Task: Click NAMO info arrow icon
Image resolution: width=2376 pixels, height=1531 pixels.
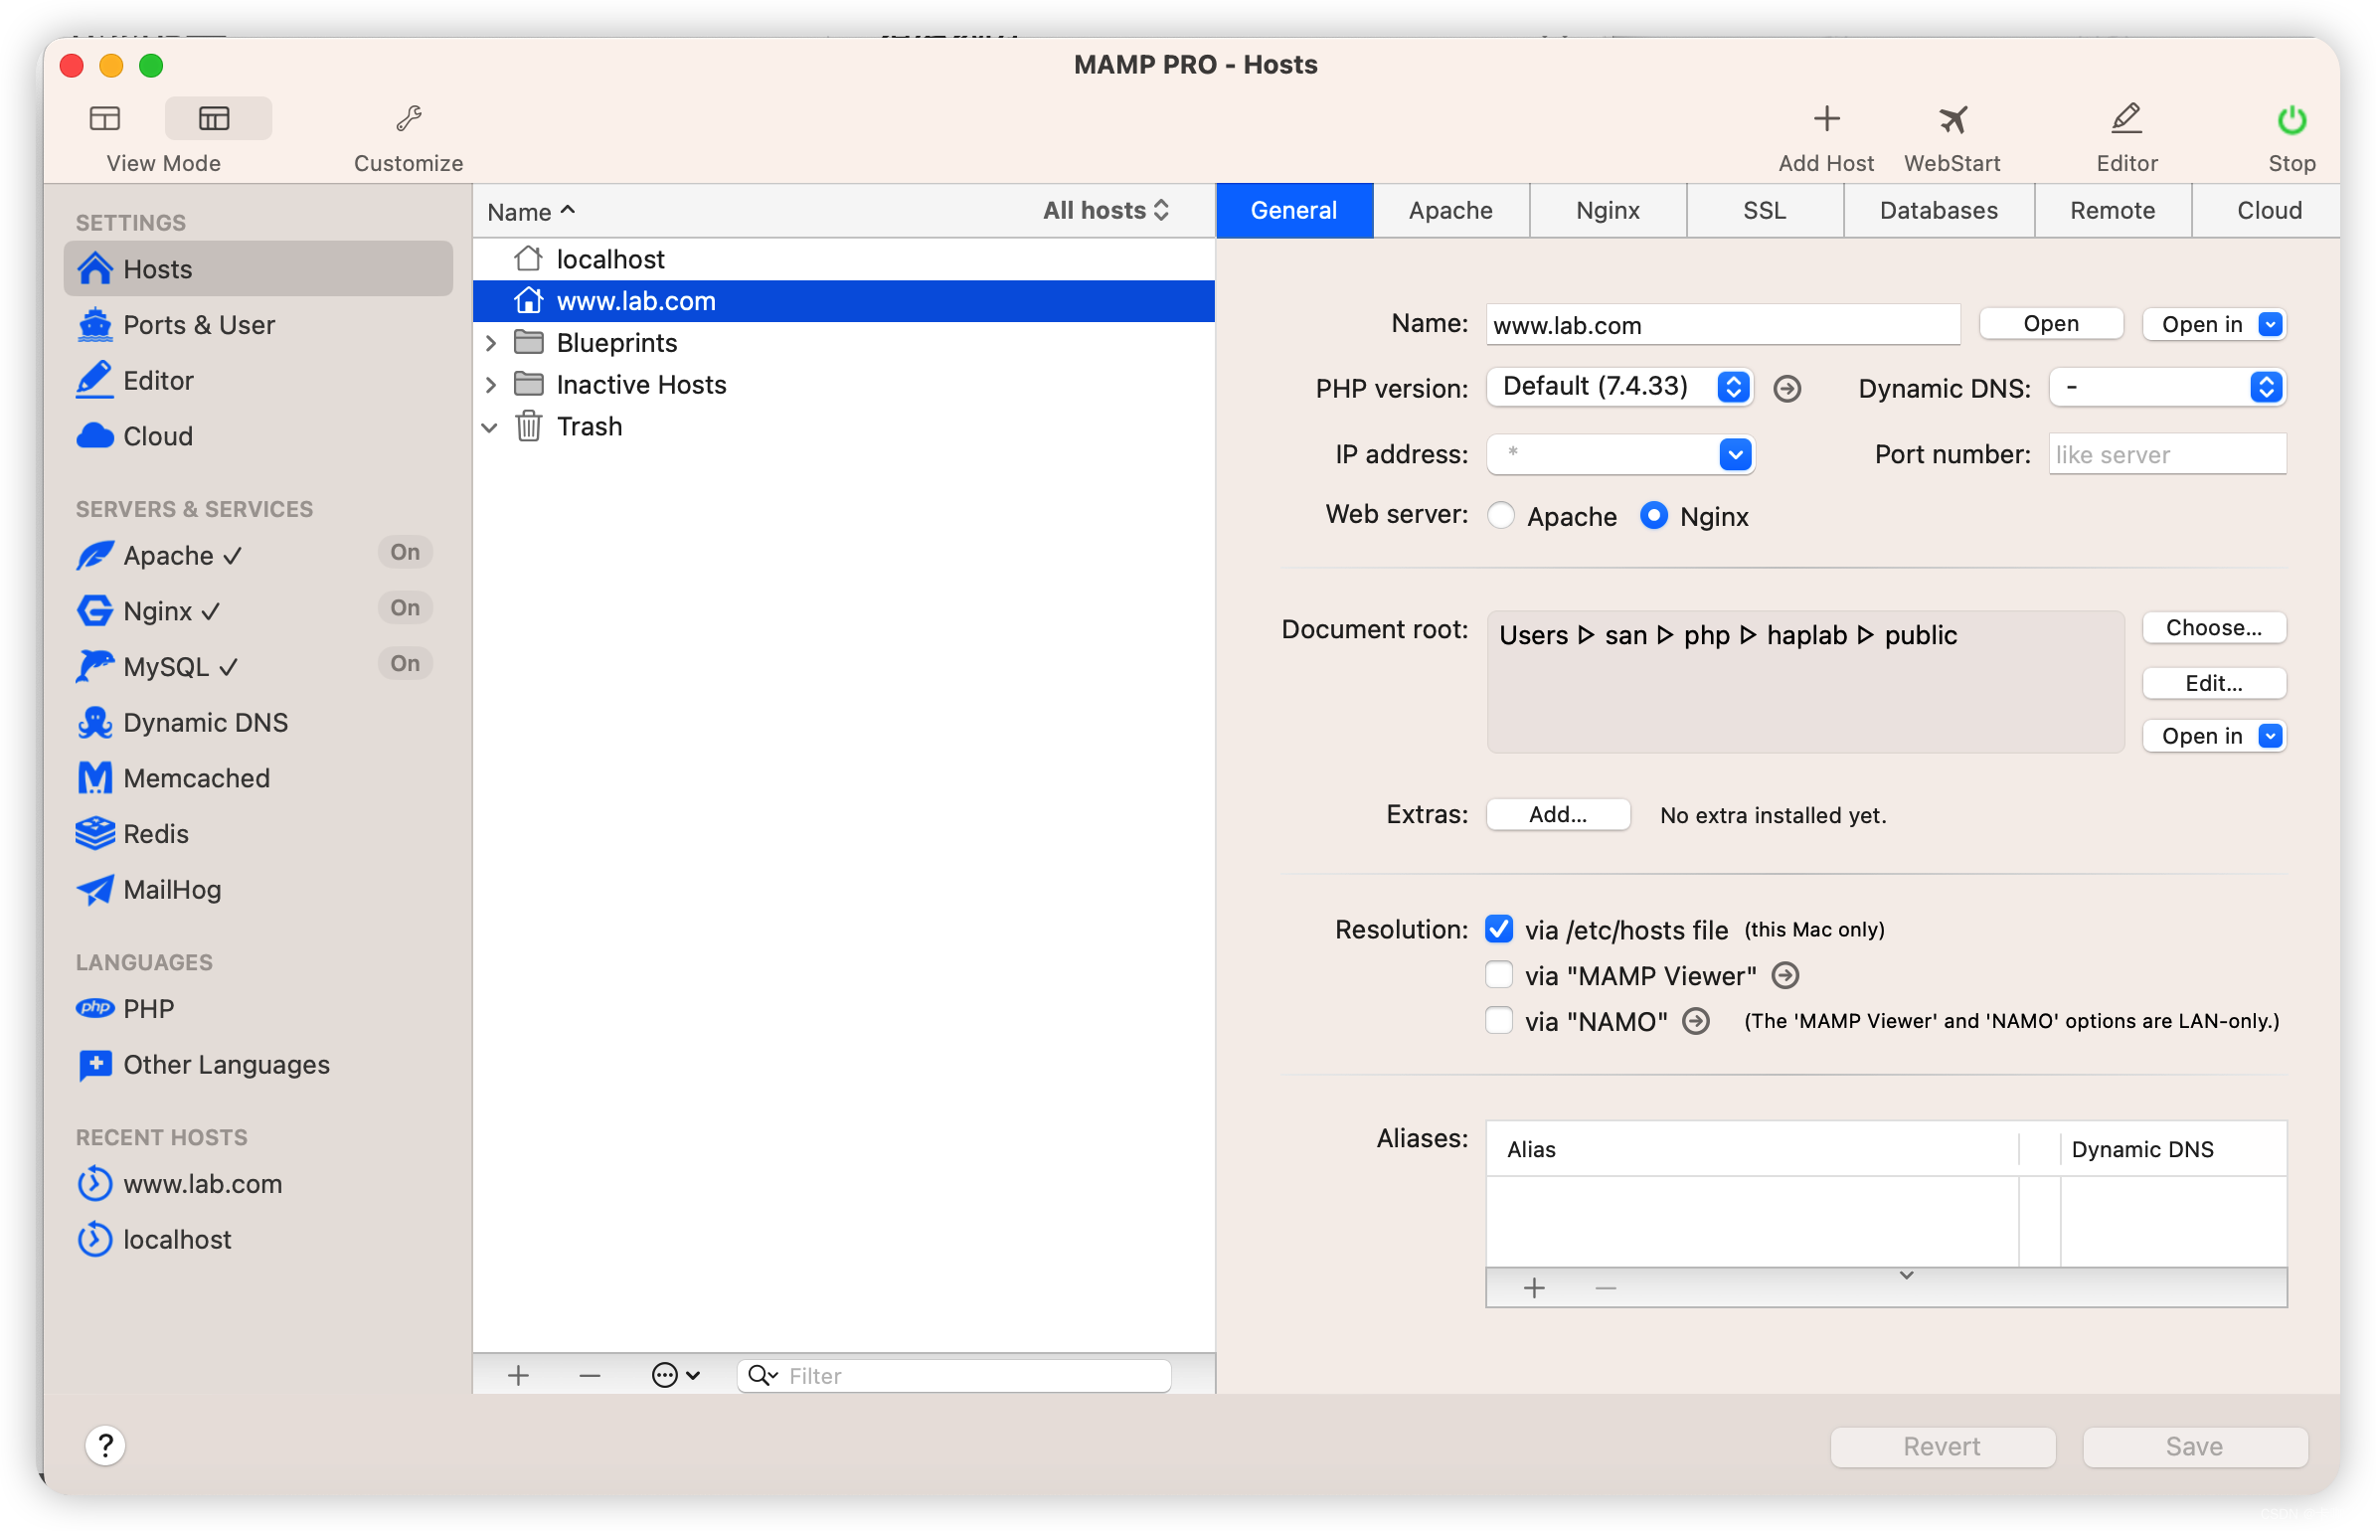Action: point(1696,1021)
